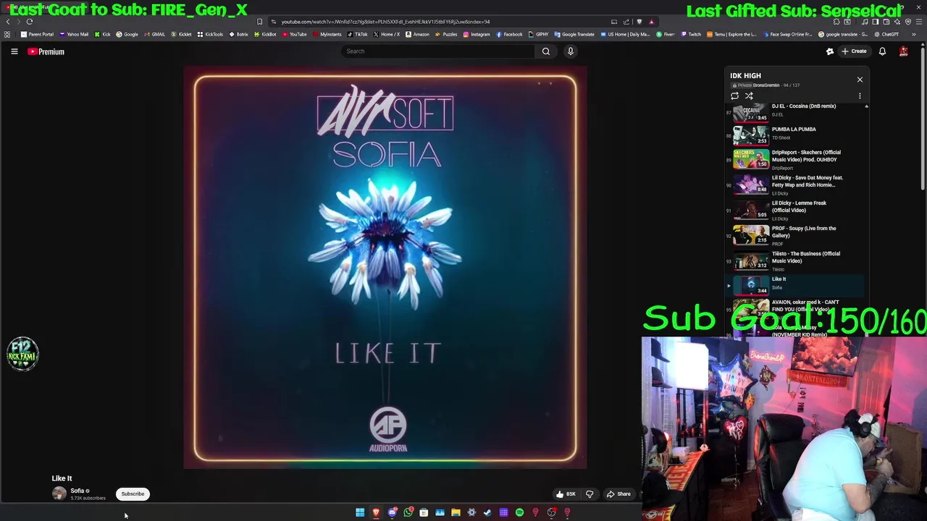Play PROF - Soupy live video
Viewport: 927px width, 521px height.
[x=797, y=235]
